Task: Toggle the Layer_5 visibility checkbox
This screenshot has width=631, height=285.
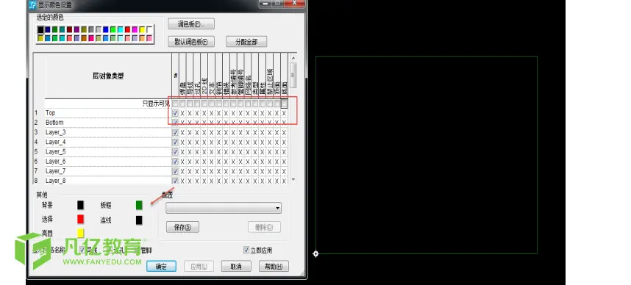Action: click(175, 151)
